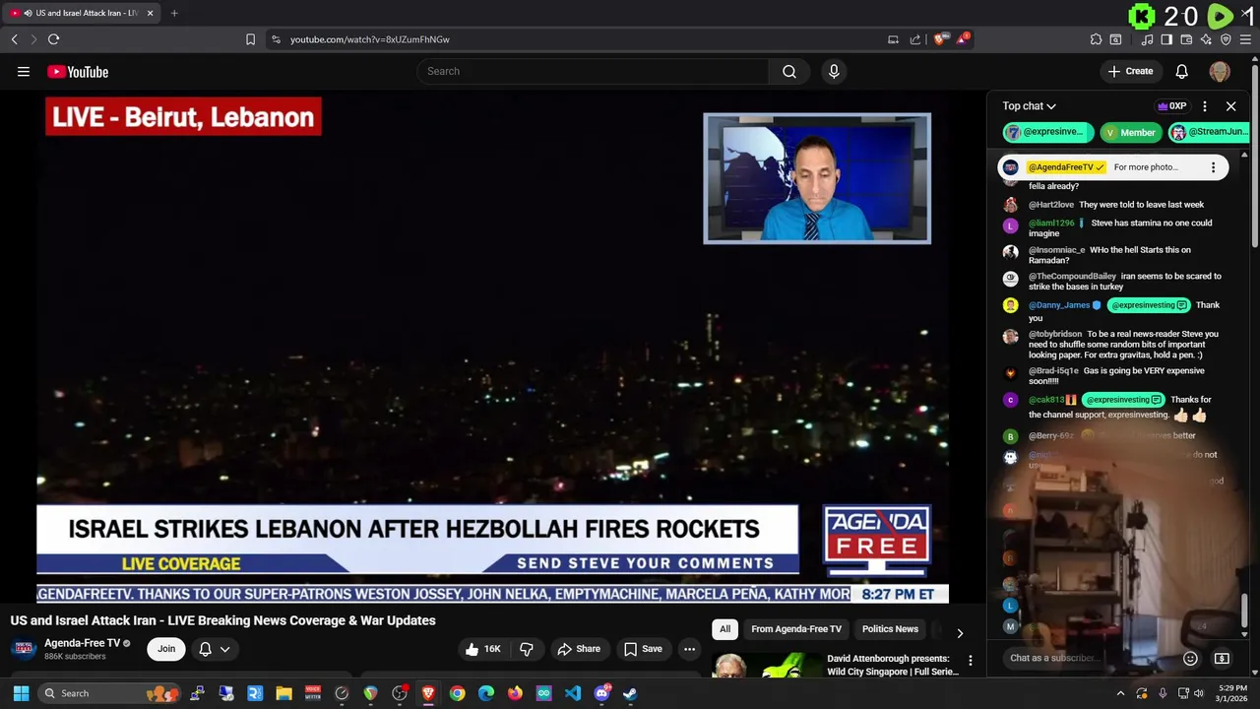The image size is (1260, 709).
Task: Open the browser main menu hamburger
Action: [x=1245, y=39]
